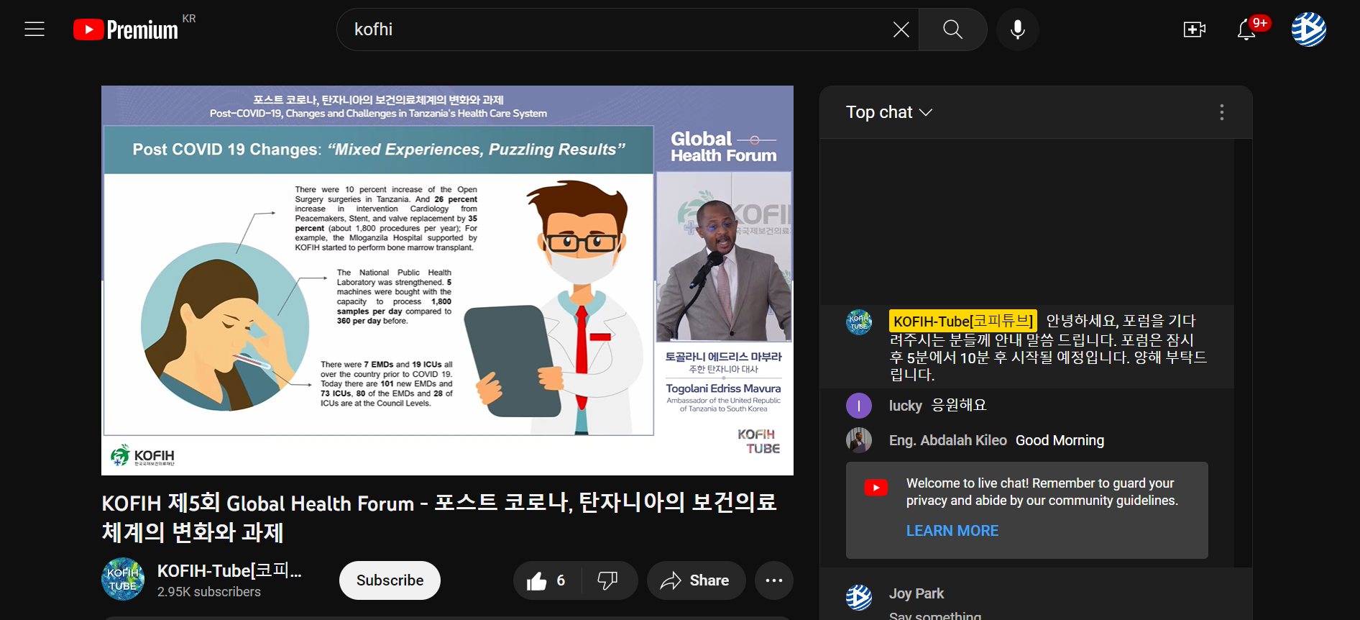The width and height of the screenshot is (1360, 620).
Task: Click KOFIH-Tube author badge in chat
Action: click(x=963, y=321)
